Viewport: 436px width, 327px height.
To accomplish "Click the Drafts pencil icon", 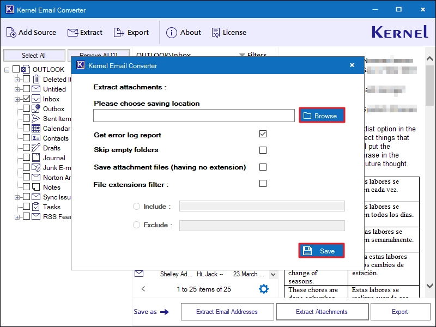I will pyautogui.click(x=36, y=148).
